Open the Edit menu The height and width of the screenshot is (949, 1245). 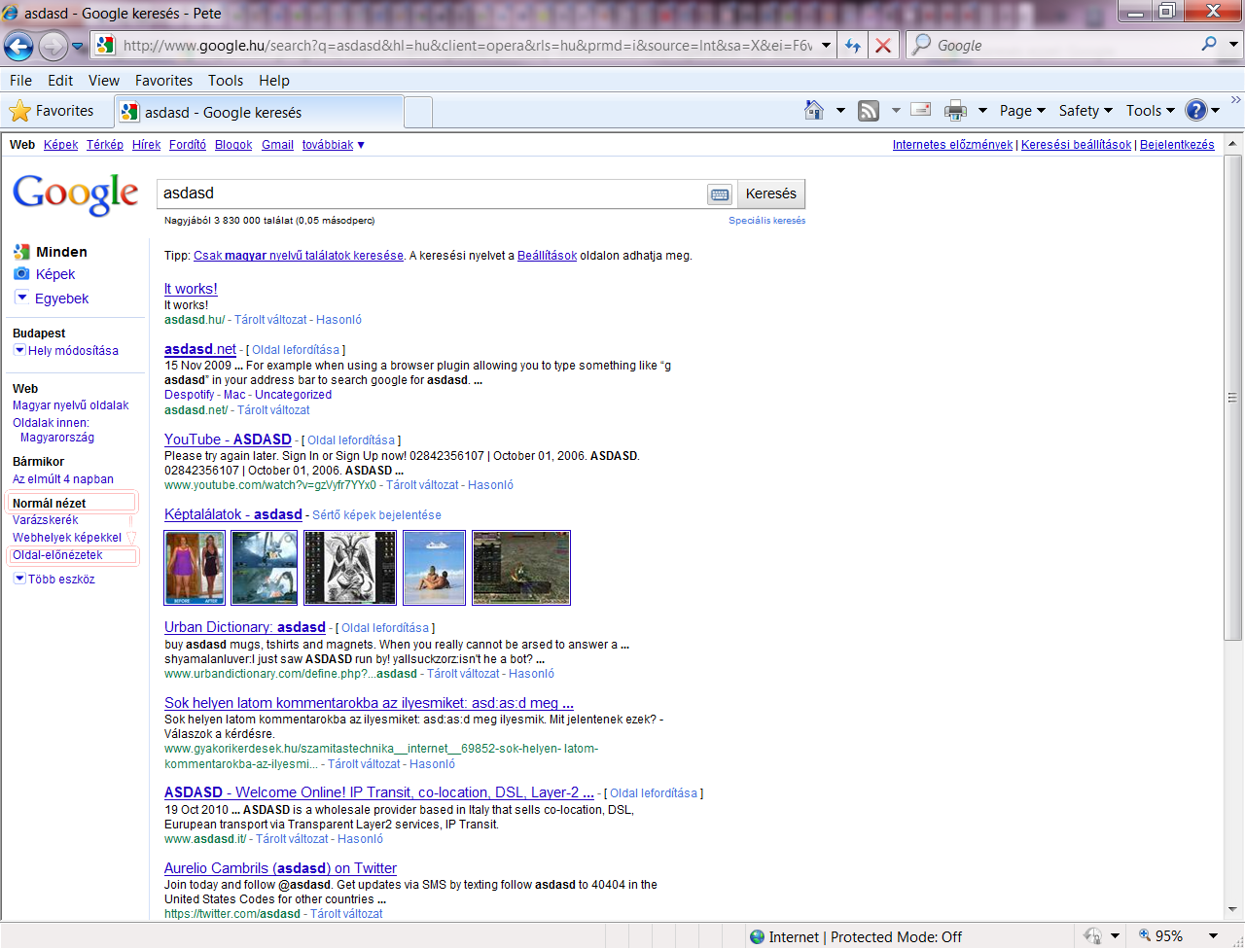pos(60,81)
